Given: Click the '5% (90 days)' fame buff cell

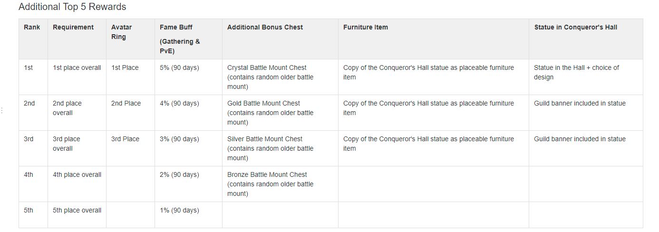Looking at the screenshot, I should [x=188, y=77].
